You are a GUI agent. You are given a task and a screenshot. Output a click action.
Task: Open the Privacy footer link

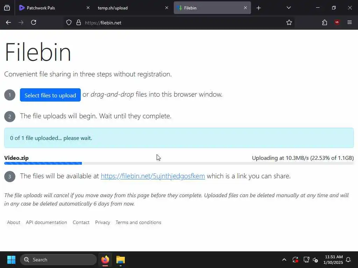102,222
